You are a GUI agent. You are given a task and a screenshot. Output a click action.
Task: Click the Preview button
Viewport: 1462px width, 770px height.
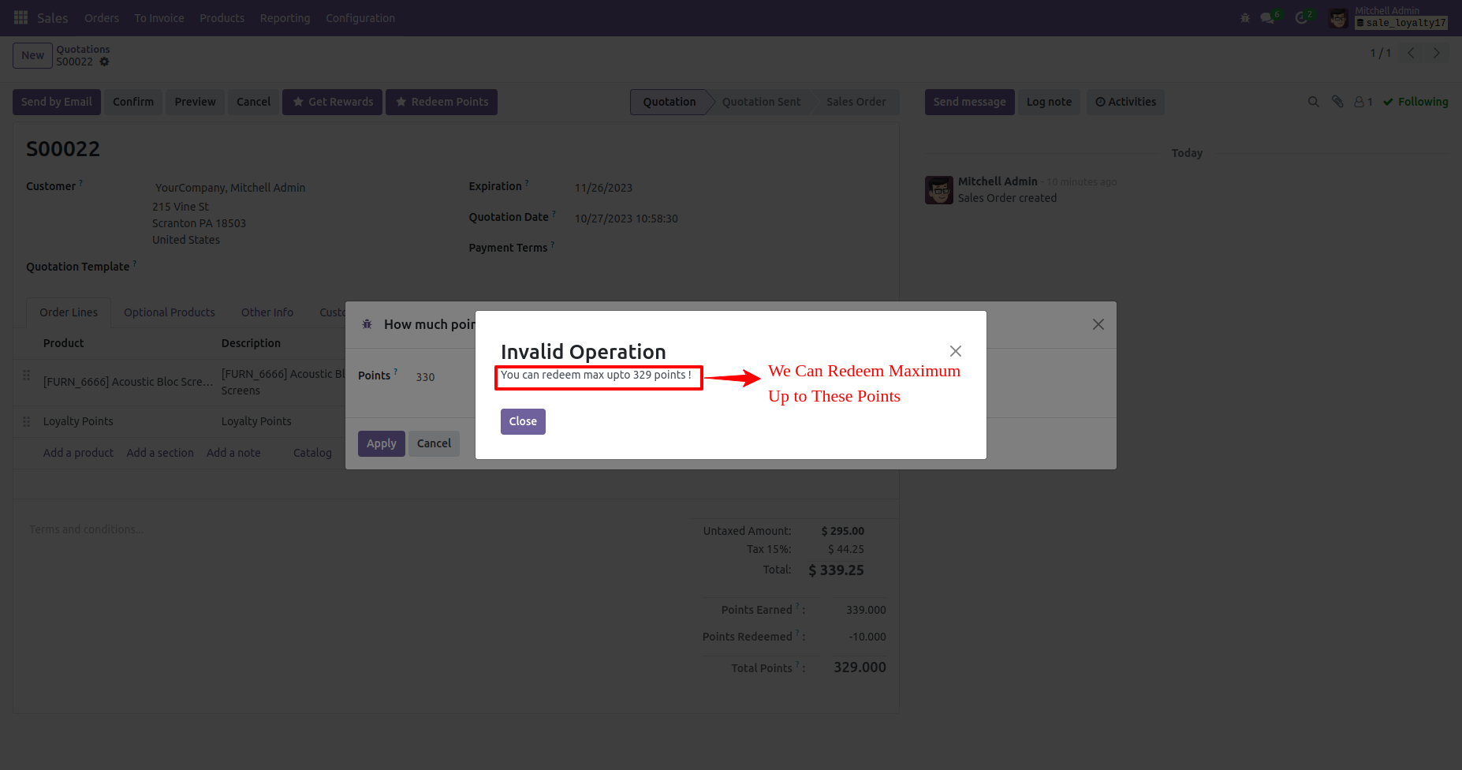(x=195, y=102)
